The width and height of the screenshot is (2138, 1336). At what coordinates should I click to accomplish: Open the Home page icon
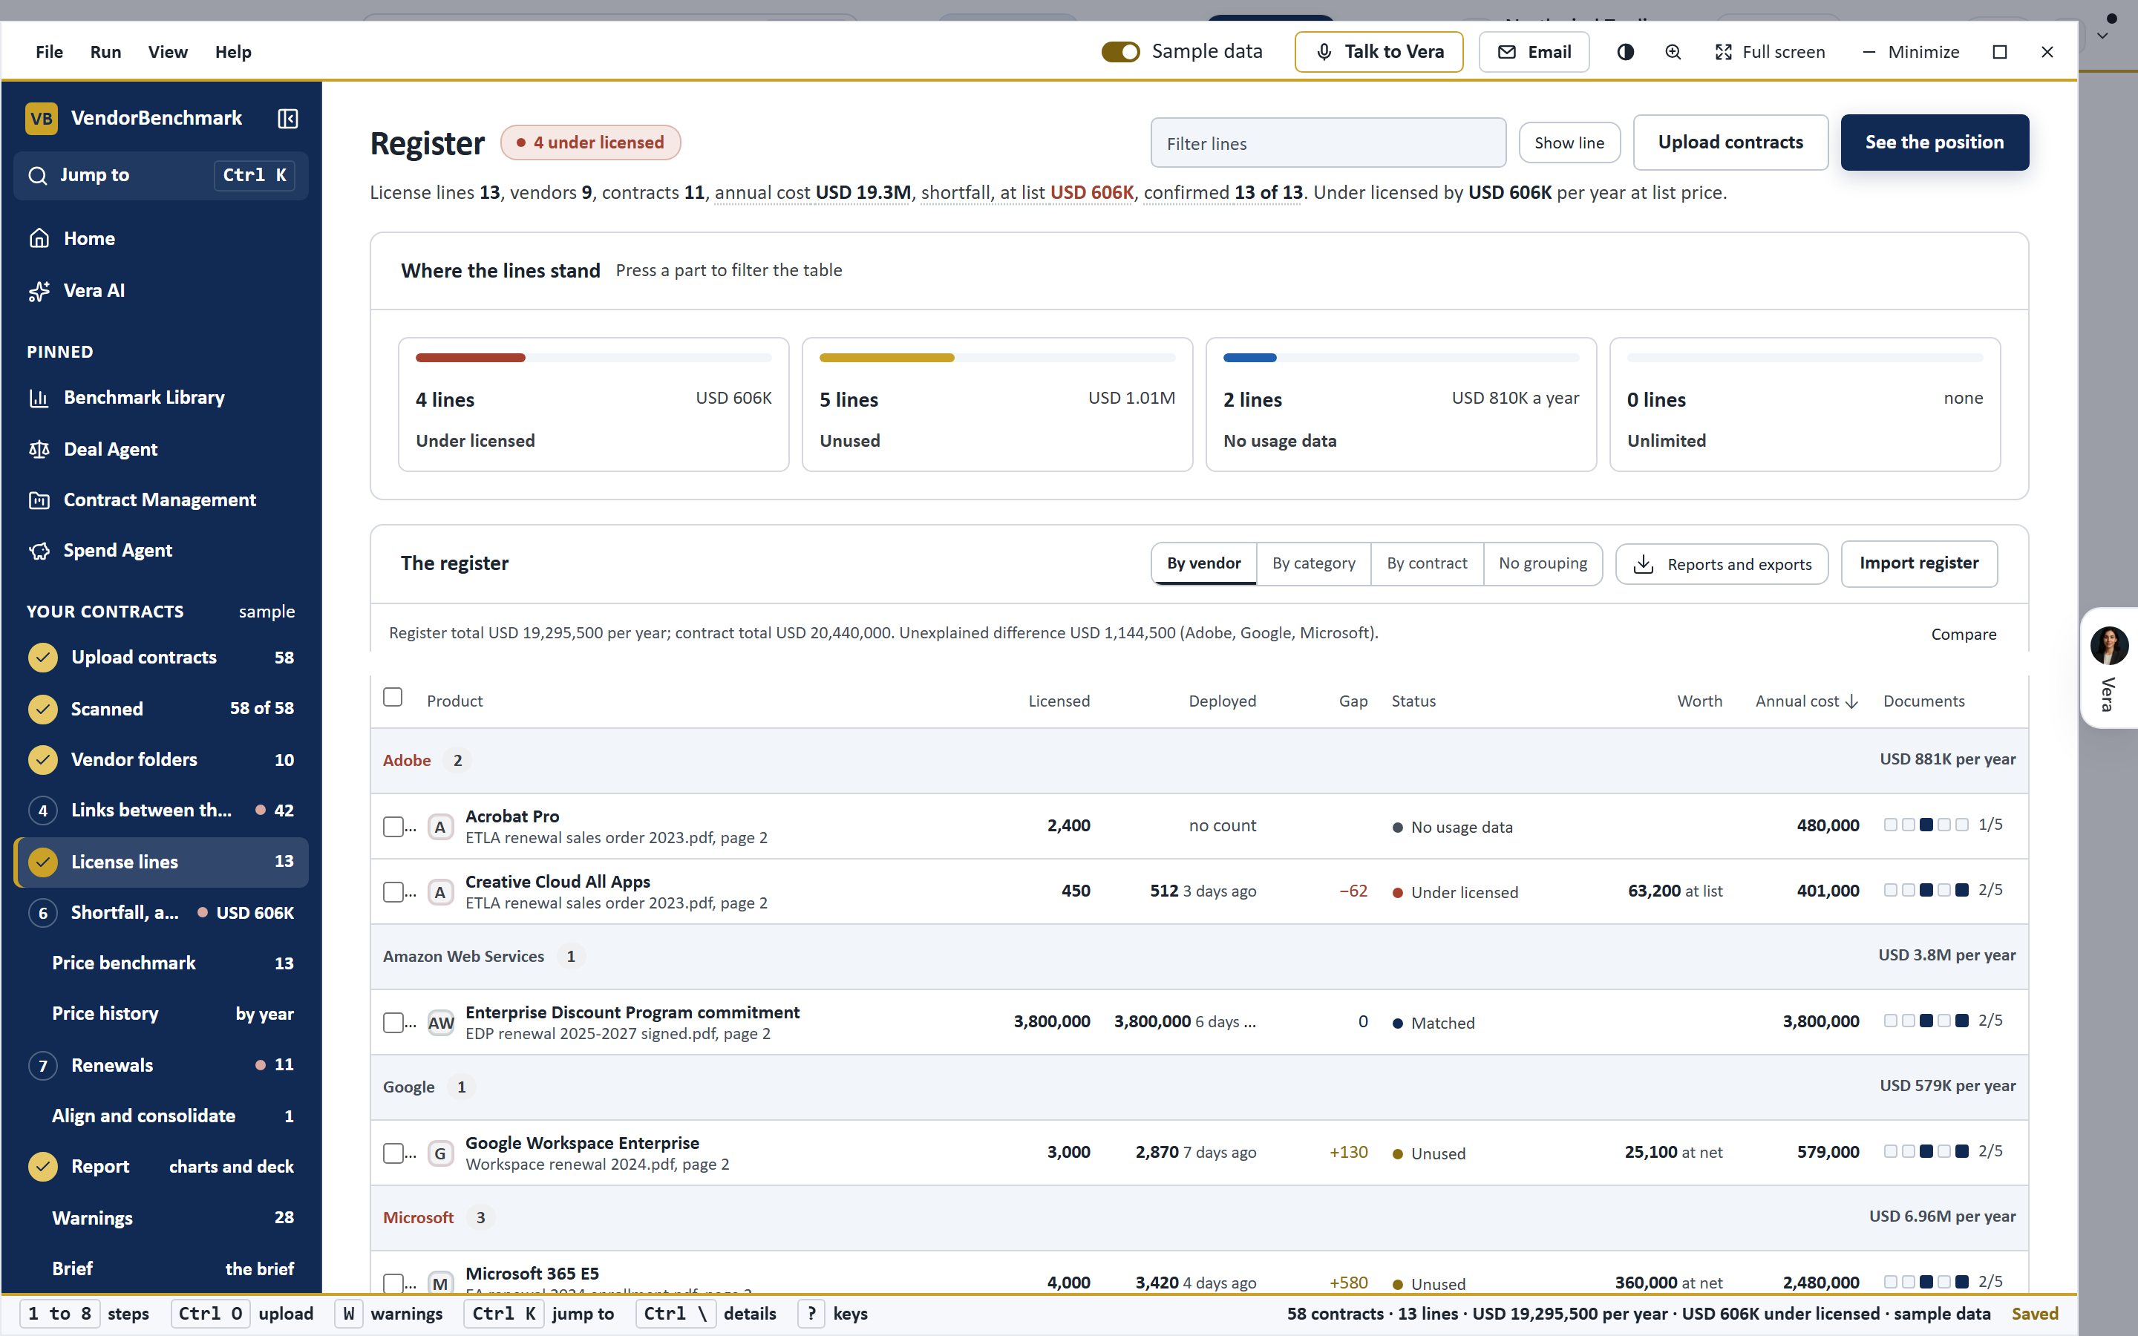point(39,238)
